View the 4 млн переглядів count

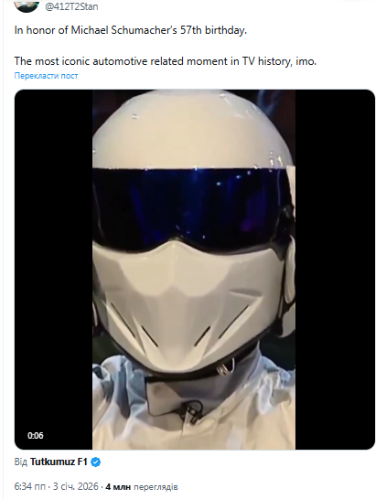pyautogui.click(x=142, y=487)
